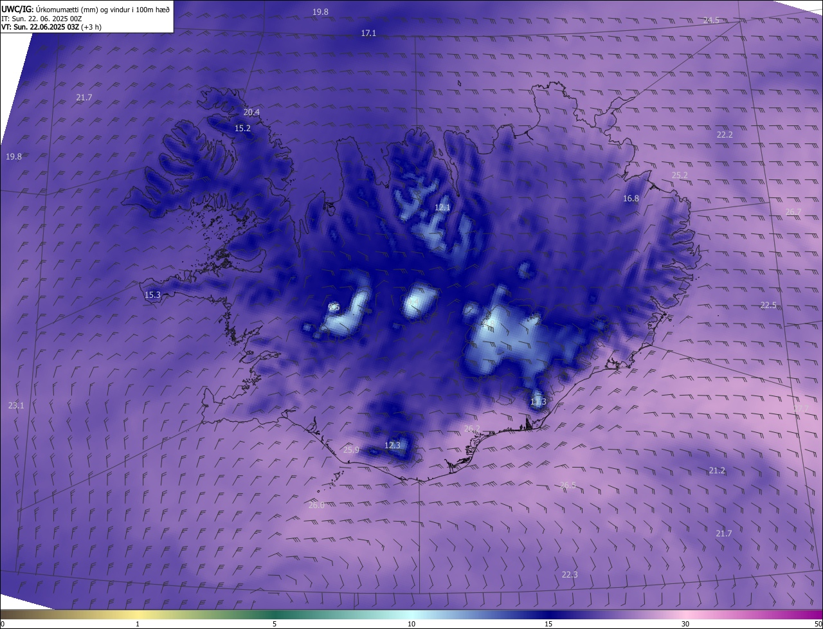This screenshot has height=629, width=823.
Task: Click the 17.1 value label
Action: (368, 33)
